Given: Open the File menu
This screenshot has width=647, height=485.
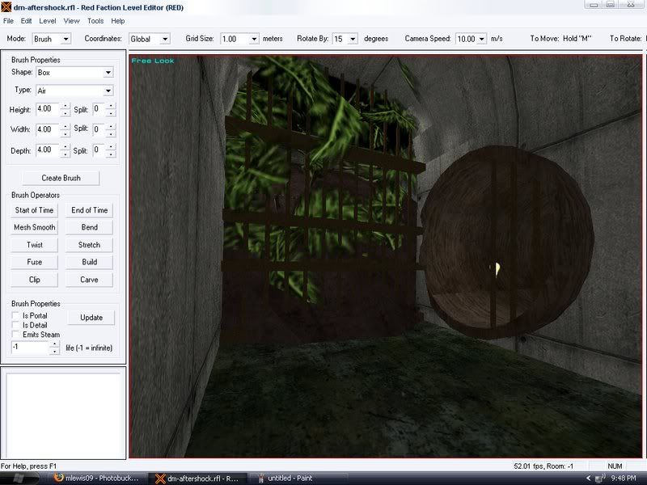Looking at the screenshot, I should 8,21.
